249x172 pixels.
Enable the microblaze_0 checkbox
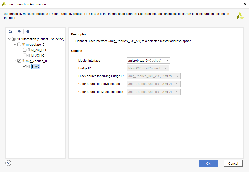coord(19,44)
